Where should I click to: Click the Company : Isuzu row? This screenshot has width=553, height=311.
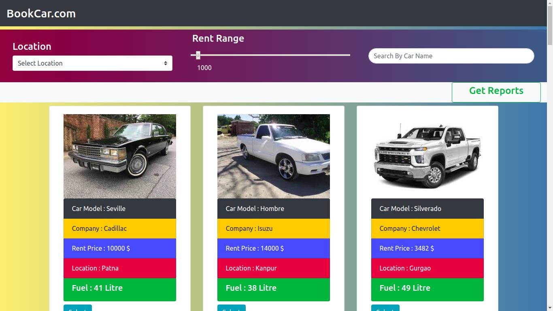pos(274,228)
